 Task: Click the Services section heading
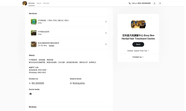click(x=33, y=14)
